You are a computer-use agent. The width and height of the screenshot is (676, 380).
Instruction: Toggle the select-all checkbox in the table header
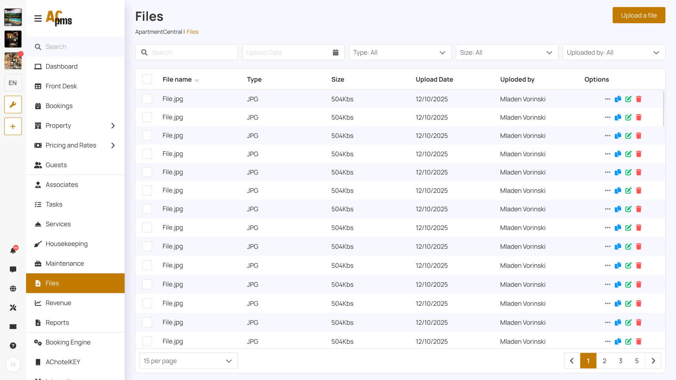click(147, 80)
